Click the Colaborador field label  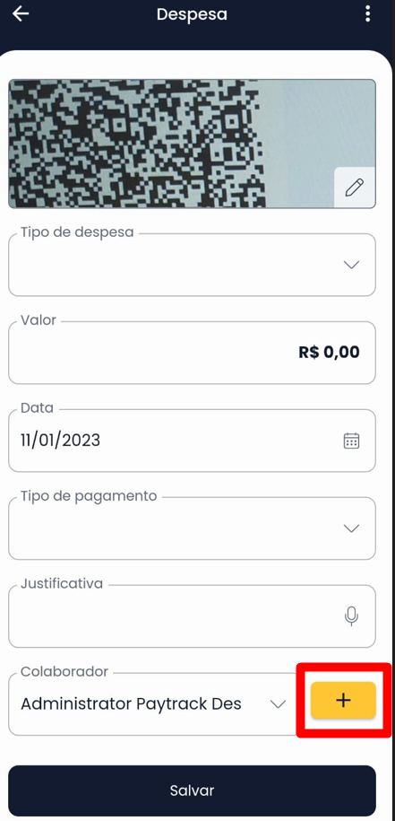[64, 672]
